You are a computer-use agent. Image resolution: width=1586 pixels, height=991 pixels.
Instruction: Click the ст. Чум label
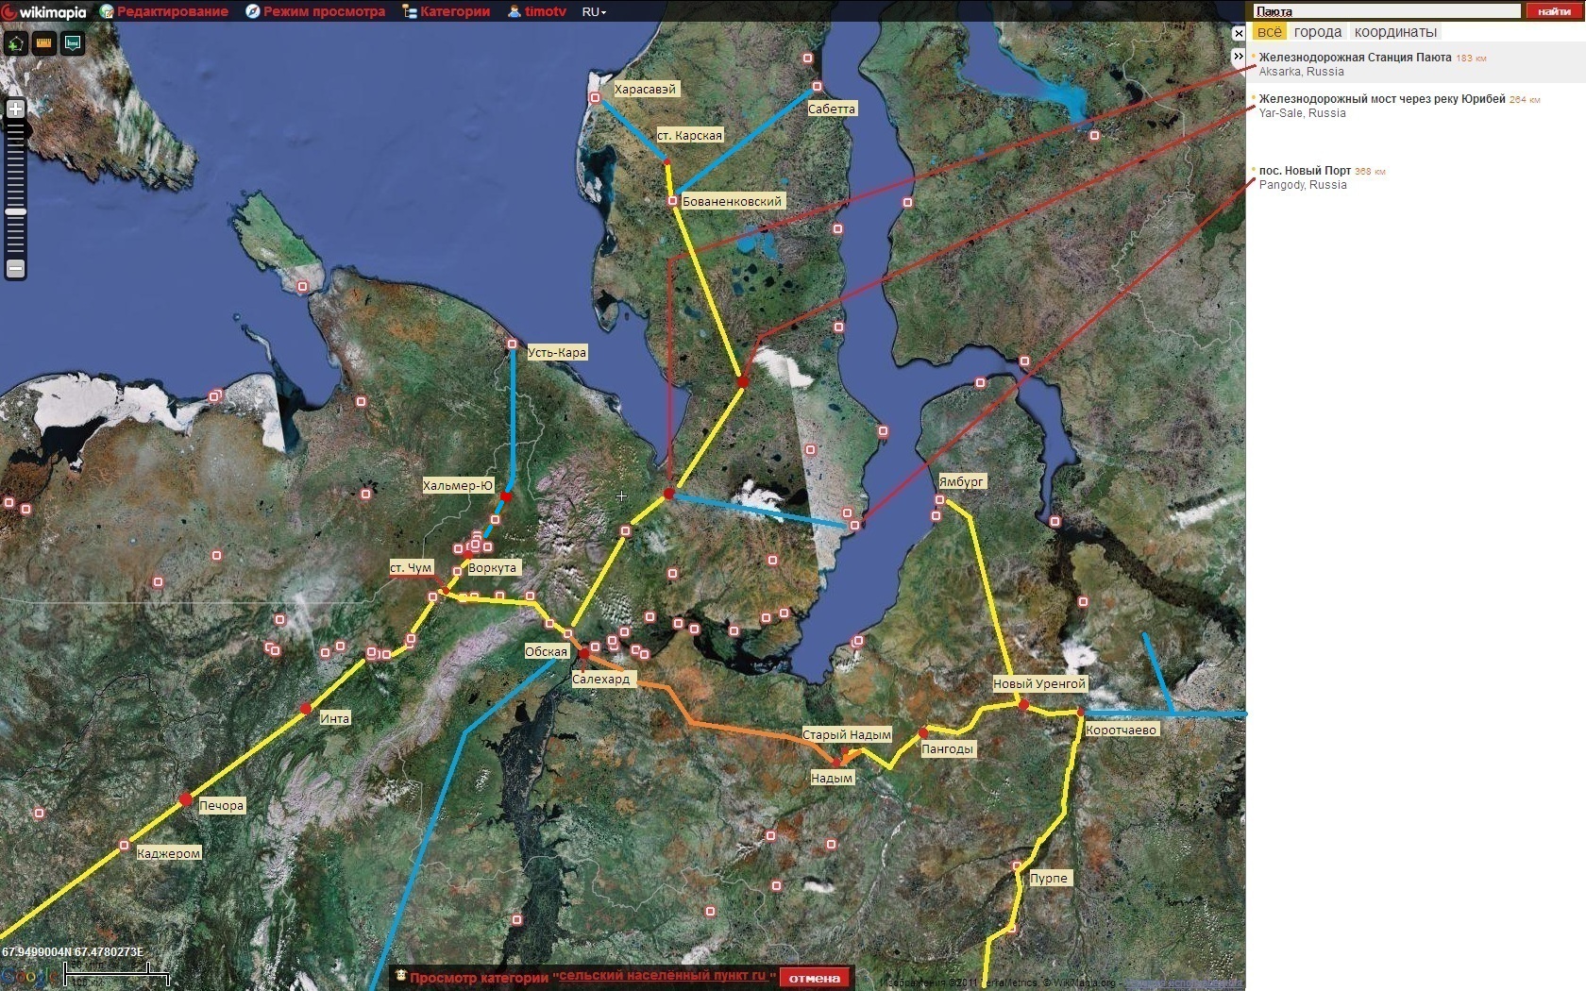(412, 567)
